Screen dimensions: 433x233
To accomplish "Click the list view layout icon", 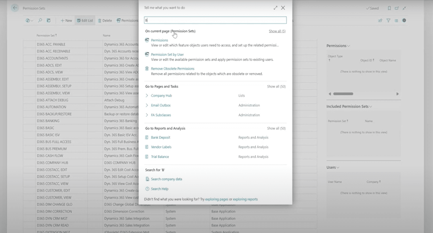I will coord(396,21).
